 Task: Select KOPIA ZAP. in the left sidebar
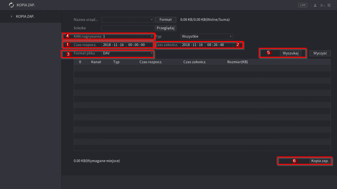pos(25,16)
